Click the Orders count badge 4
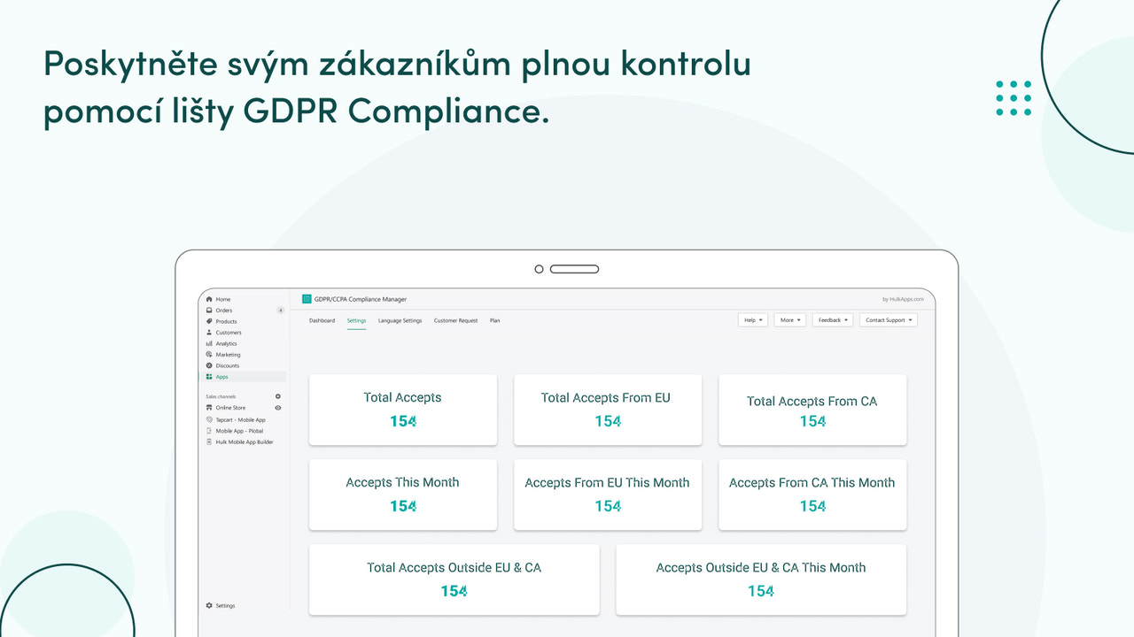 click(280, 311)
